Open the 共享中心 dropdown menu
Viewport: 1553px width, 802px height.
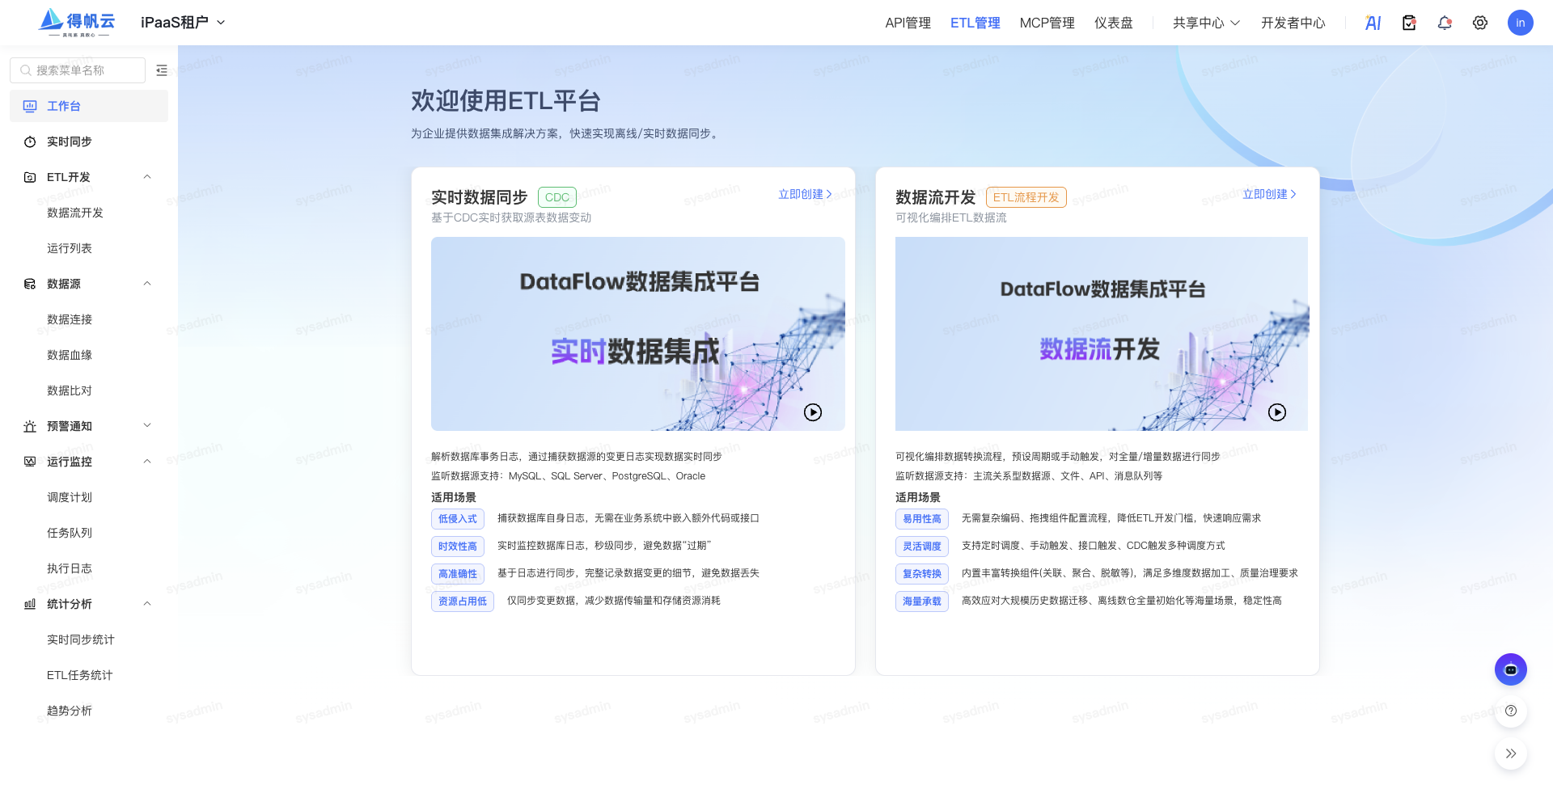click(x=1206, y=23)
